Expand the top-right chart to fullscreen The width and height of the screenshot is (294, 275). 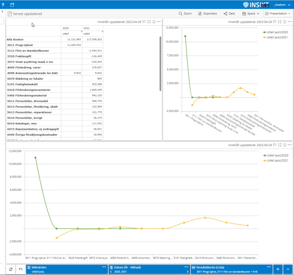point(280,22)
